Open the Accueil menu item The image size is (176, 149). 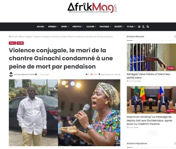tap(41, 27)
